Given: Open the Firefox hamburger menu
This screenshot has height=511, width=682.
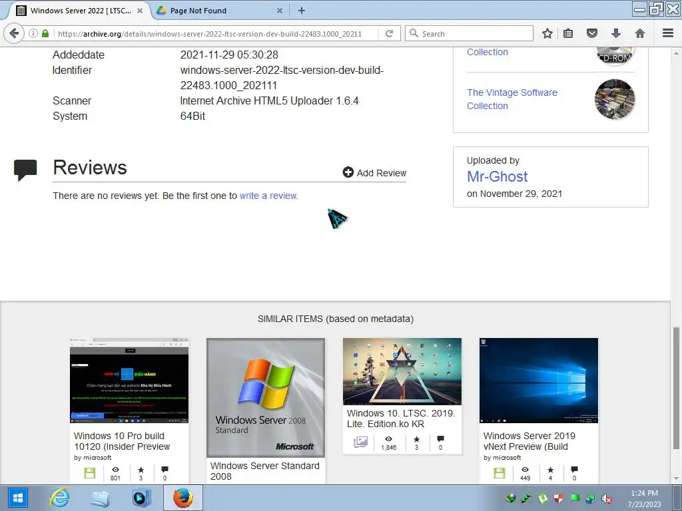Looking at the screenshot, I should [668, 33].
